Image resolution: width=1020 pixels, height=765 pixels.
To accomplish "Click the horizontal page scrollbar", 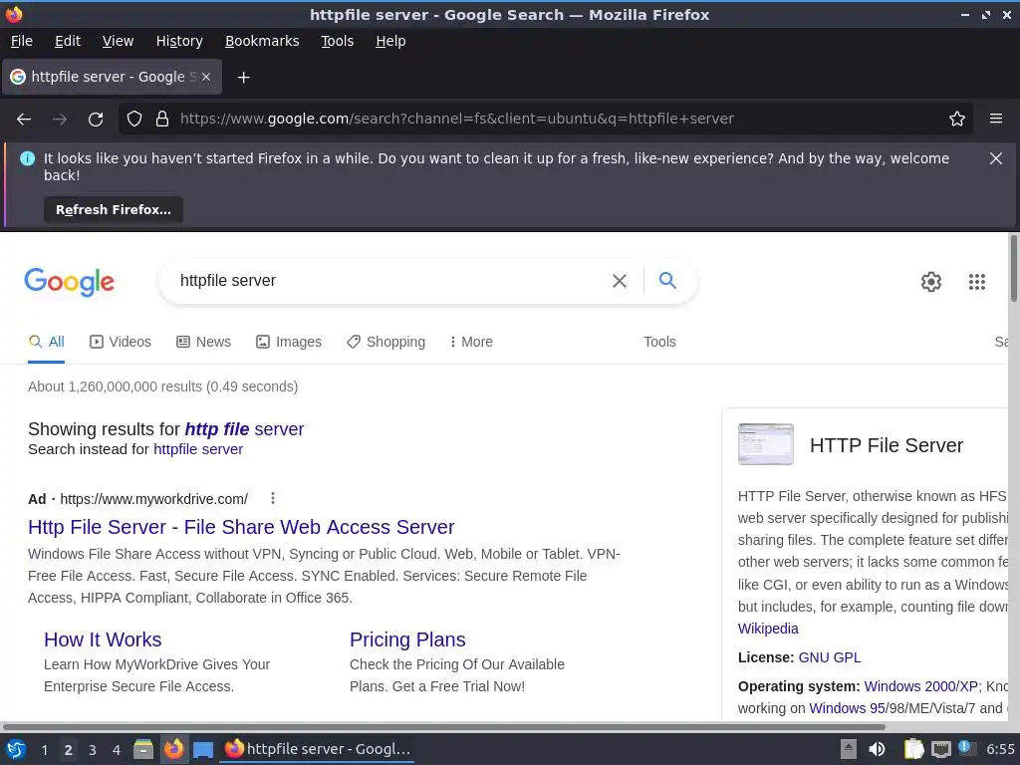I will click(443, 726).
